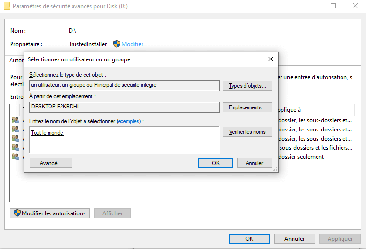The height and width of the screenshot is (249, 366).
Task: Open the Types d'objets chooser
Action: 247,86
